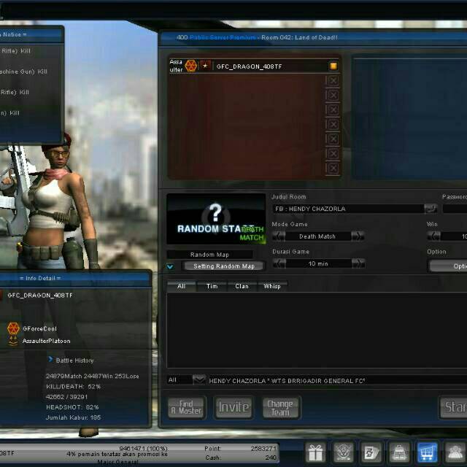
Task: Toggle the first slot X box below host
Action: 333,81
